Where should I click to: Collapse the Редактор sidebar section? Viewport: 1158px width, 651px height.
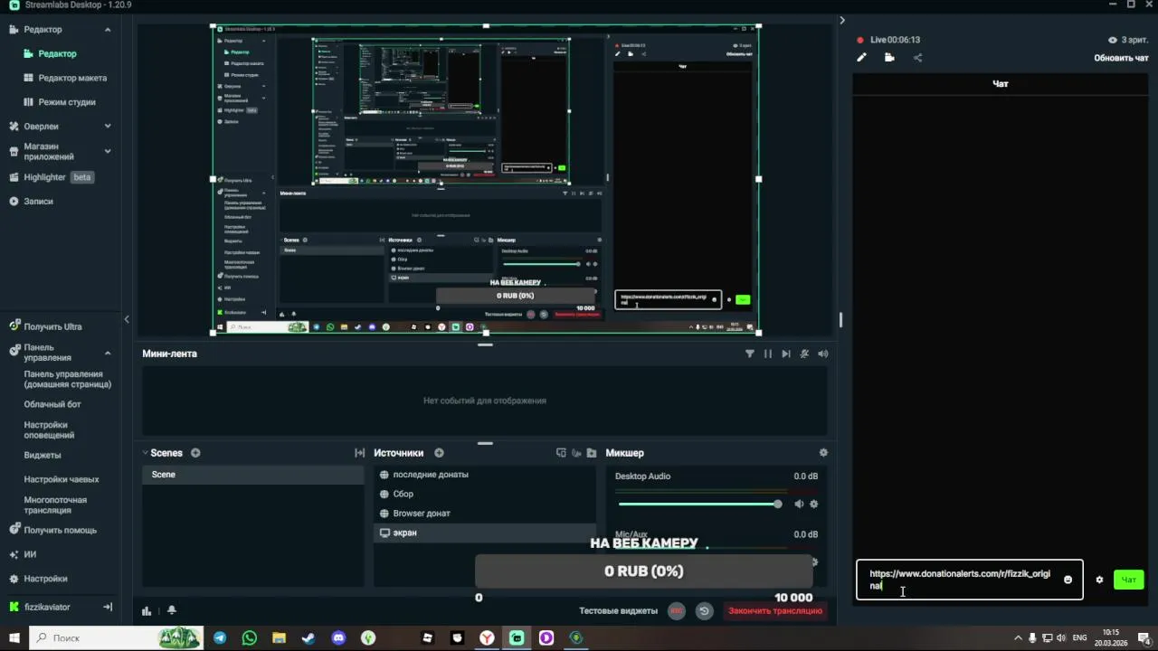(108, 30)
